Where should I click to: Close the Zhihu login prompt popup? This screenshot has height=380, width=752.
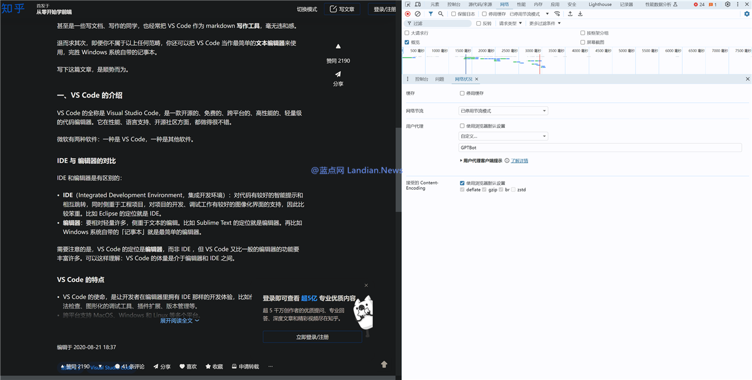(x=366, y=285)
